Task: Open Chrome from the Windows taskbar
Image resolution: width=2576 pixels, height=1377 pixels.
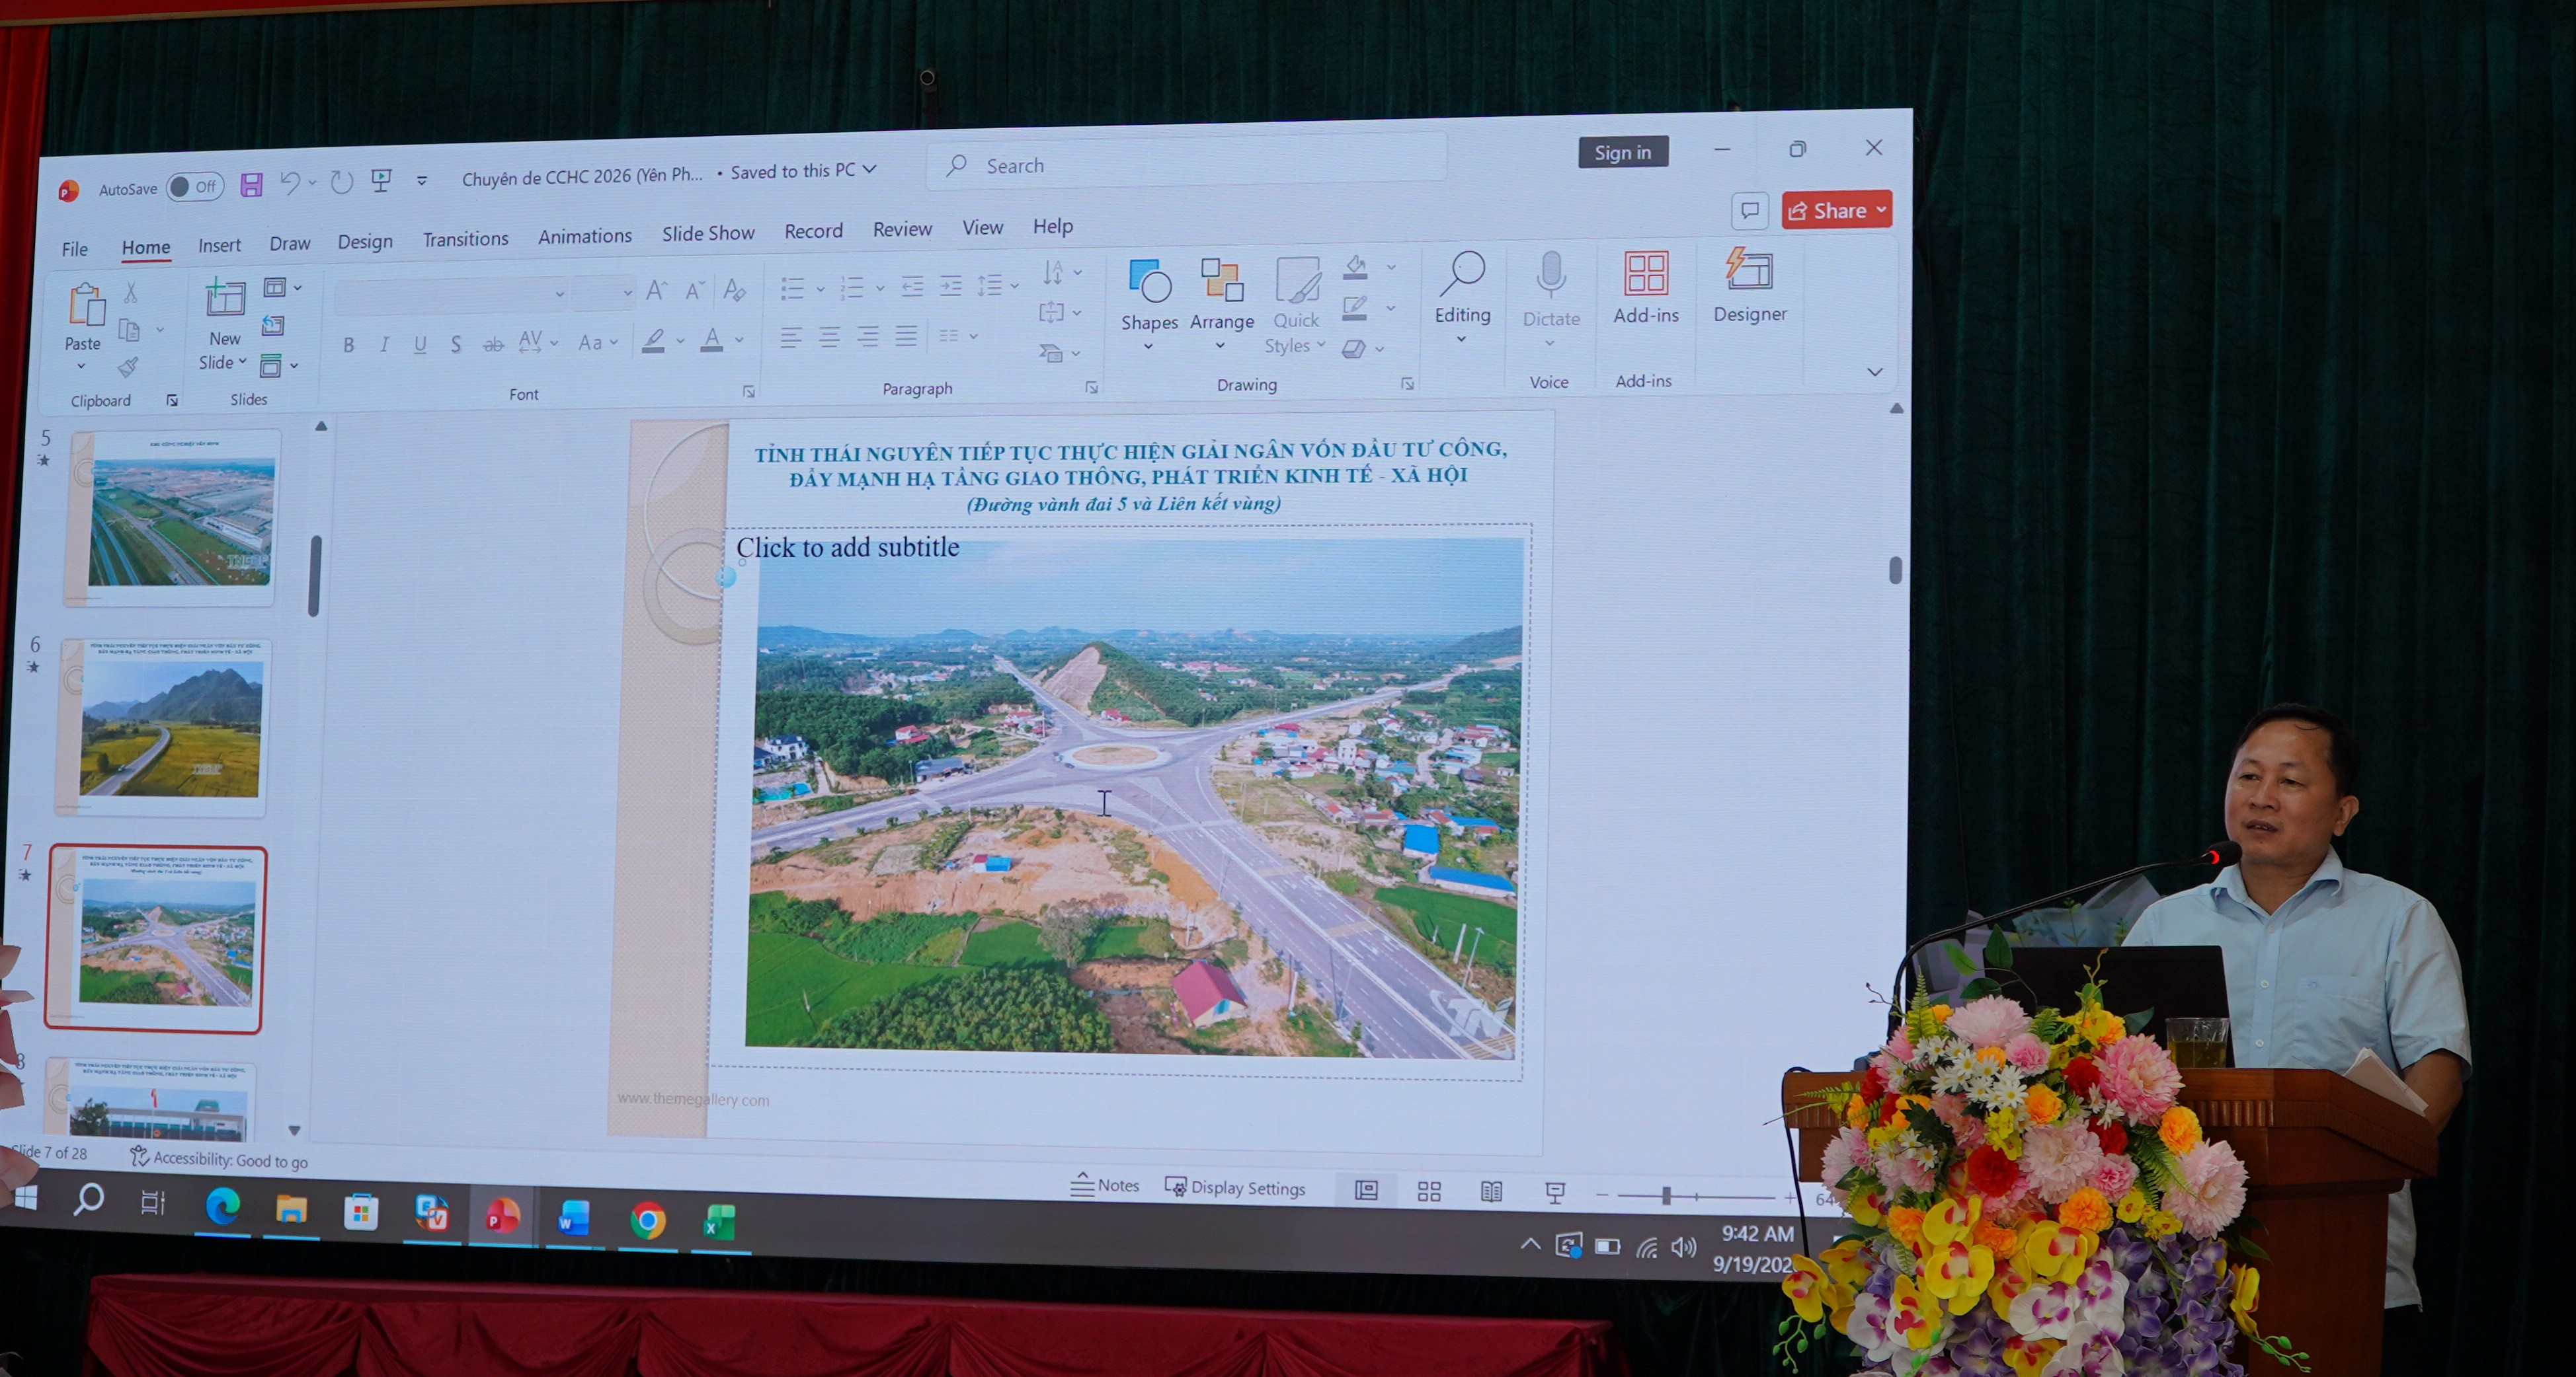Action: pos(647,1220)
